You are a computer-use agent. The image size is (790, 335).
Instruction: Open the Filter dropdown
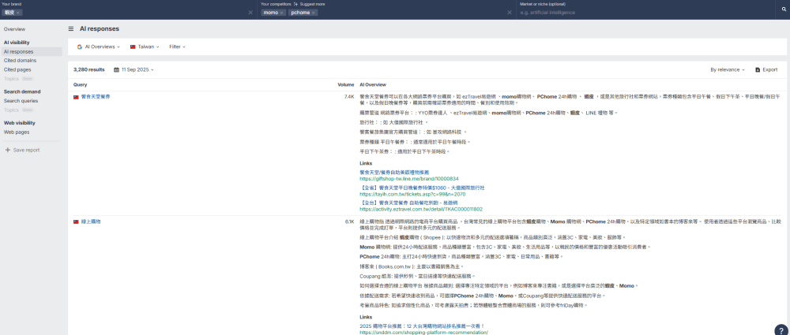177,47
